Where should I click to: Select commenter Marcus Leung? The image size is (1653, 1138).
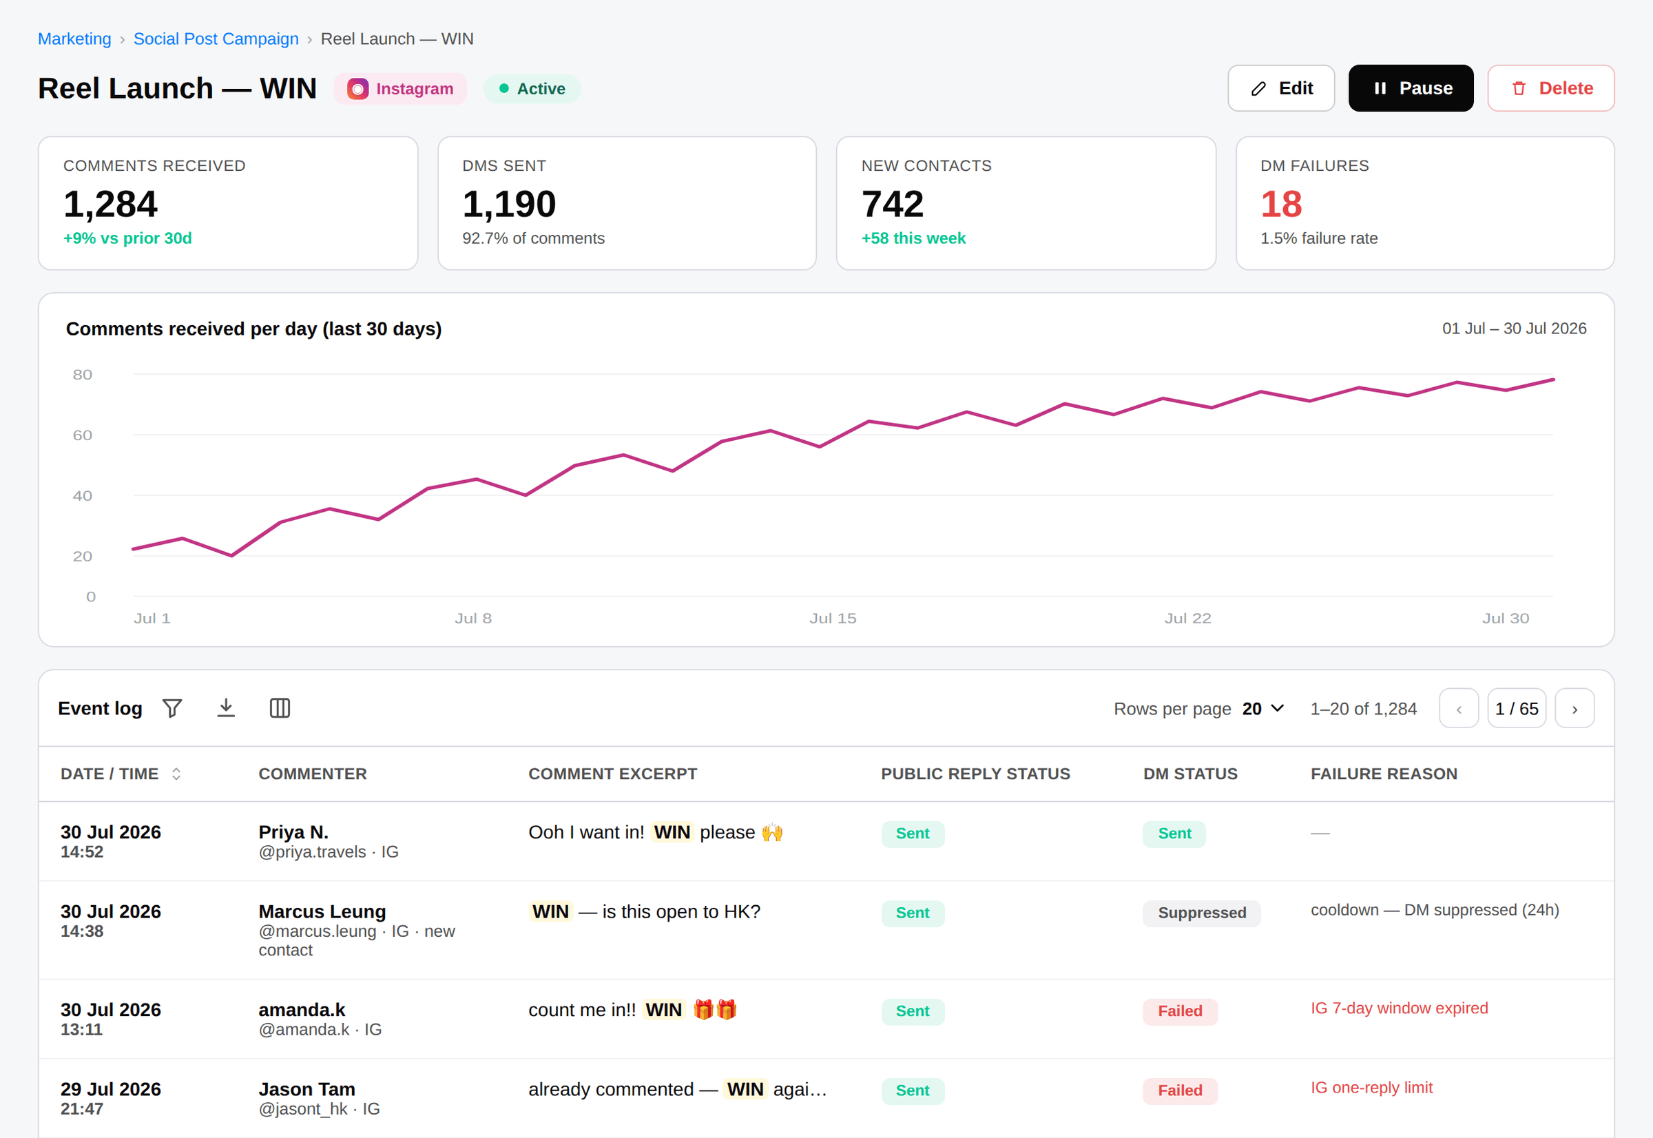tap(322, 911)
